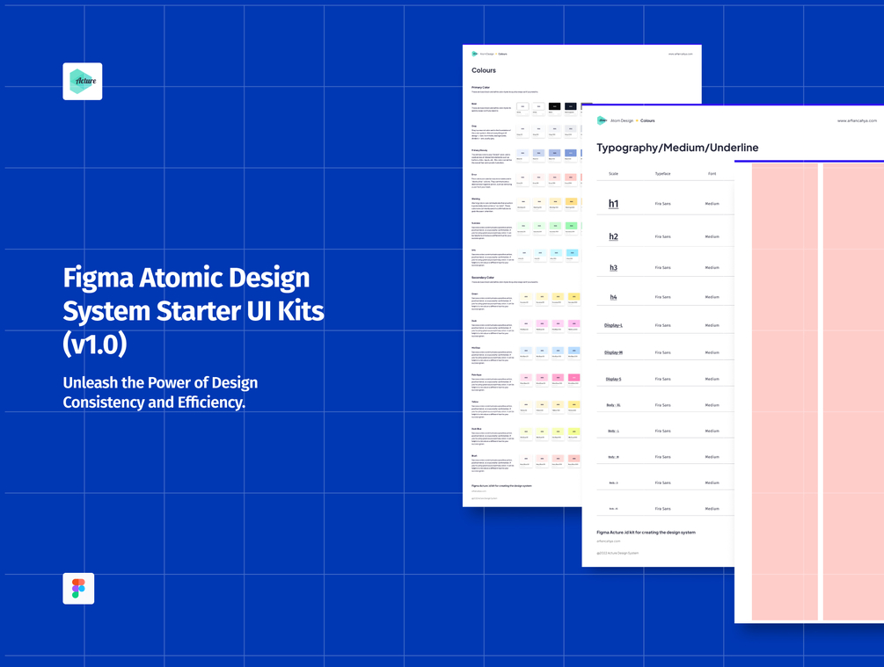Click the 'Font' column header
The height and width of the screenshot is (667, 884).
pyautogui.click(x=712, y=173)
